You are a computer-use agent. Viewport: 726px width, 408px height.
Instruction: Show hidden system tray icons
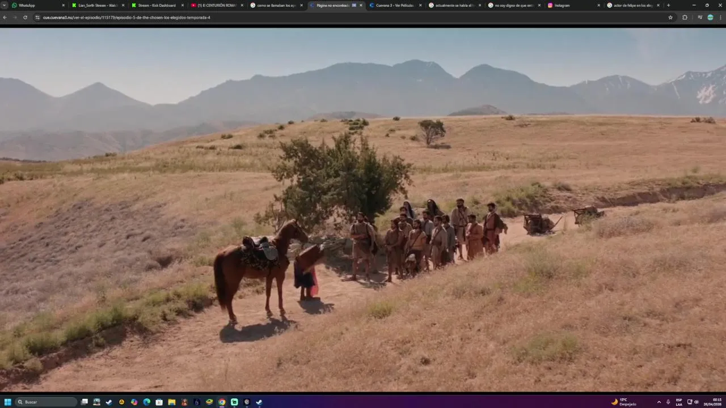pos(659,402)
